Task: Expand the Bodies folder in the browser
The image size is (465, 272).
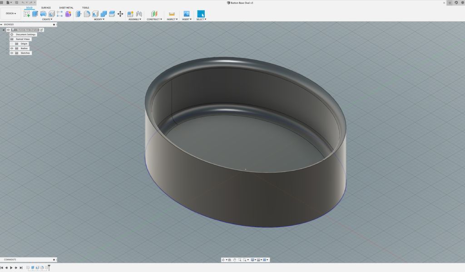Action: pos(7,48)
